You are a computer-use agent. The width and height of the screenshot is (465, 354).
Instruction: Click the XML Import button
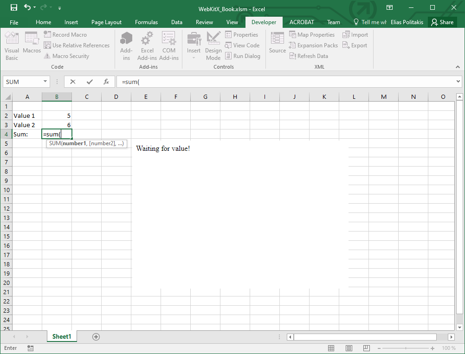point(355,34)
